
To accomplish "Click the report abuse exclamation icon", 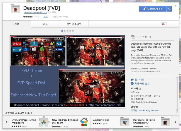I will pos(132,84).
